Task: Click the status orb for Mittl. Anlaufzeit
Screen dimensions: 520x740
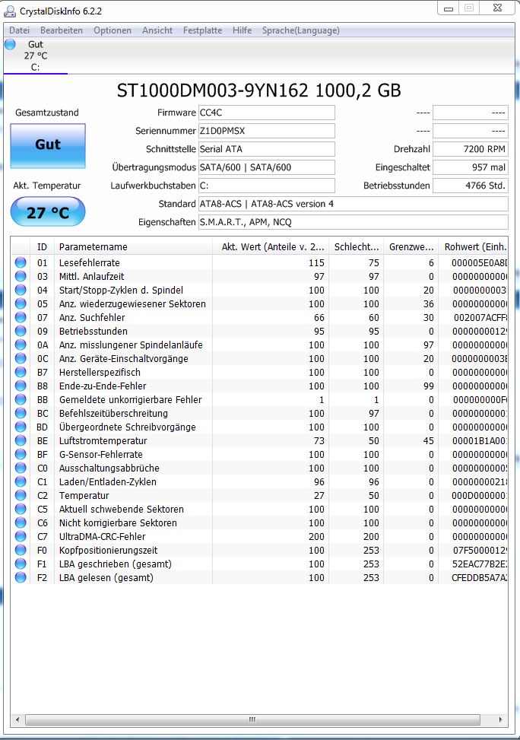Action: tap(21, 276)
